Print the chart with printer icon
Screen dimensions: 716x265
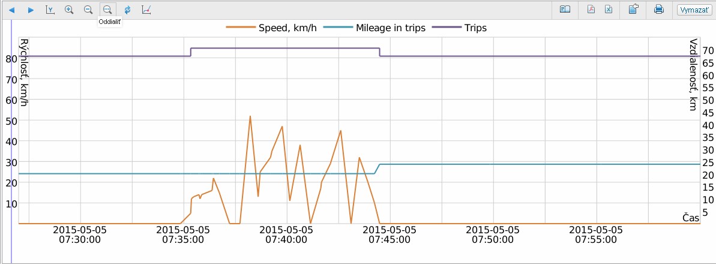[x=658, y=9]
